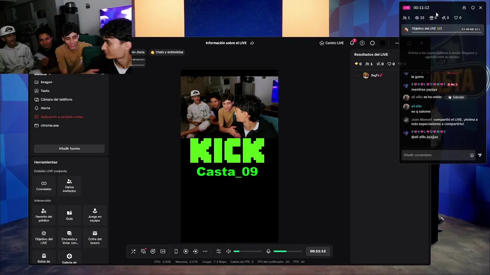Open the Coemisión tool
The height and width of the screenshot is (275, 490).
44,186
